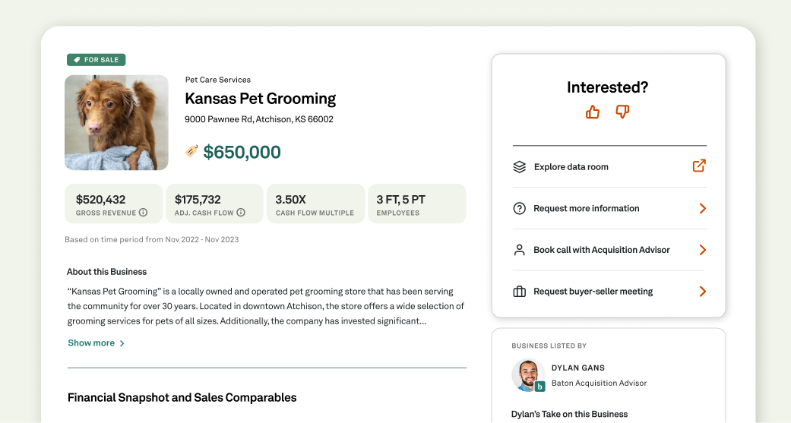Select Book call with Acquisition Advisor
The image size is (791, 423).
point(601,250)
